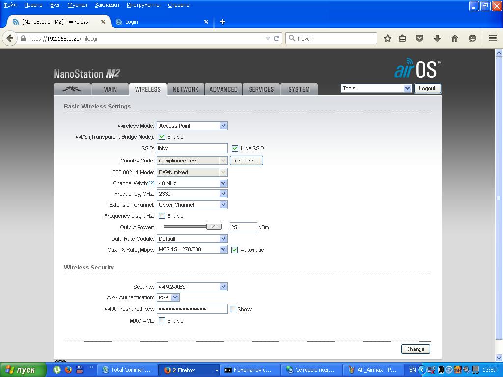Image resolution: width=503 pixels, height=377 pixels.
Task: Switch to the Сетевые подключения taskbar window
Action: (312, 370)
